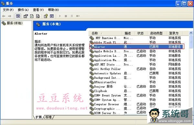Click gear icon of BFAssistantSvc service
Screen dimensions: 194x125
point(92,82)
